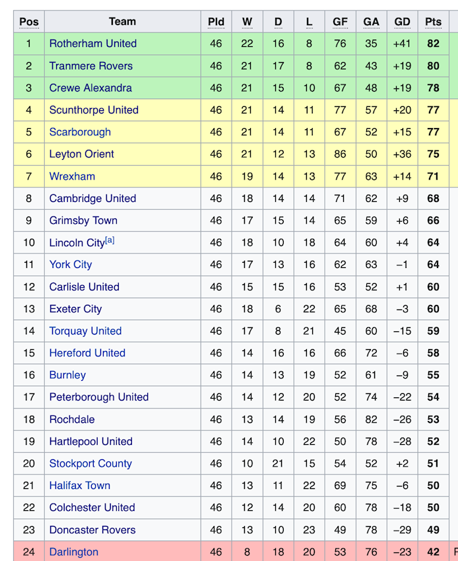Open footnote [a] next to Lincoln City
Image resolution: width=458 pixels, height=561 pixels.
[x=110, y=240]
